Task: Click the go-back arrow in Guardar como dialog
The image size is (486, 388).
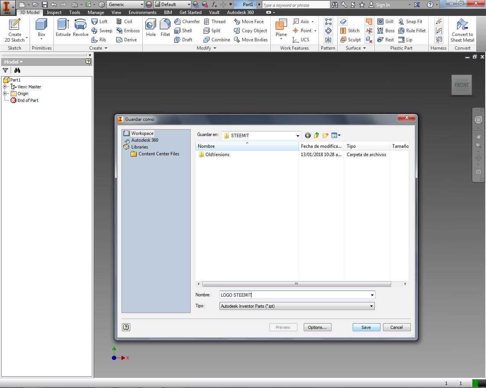Action: pyautogui.click(x=308, y=135)
